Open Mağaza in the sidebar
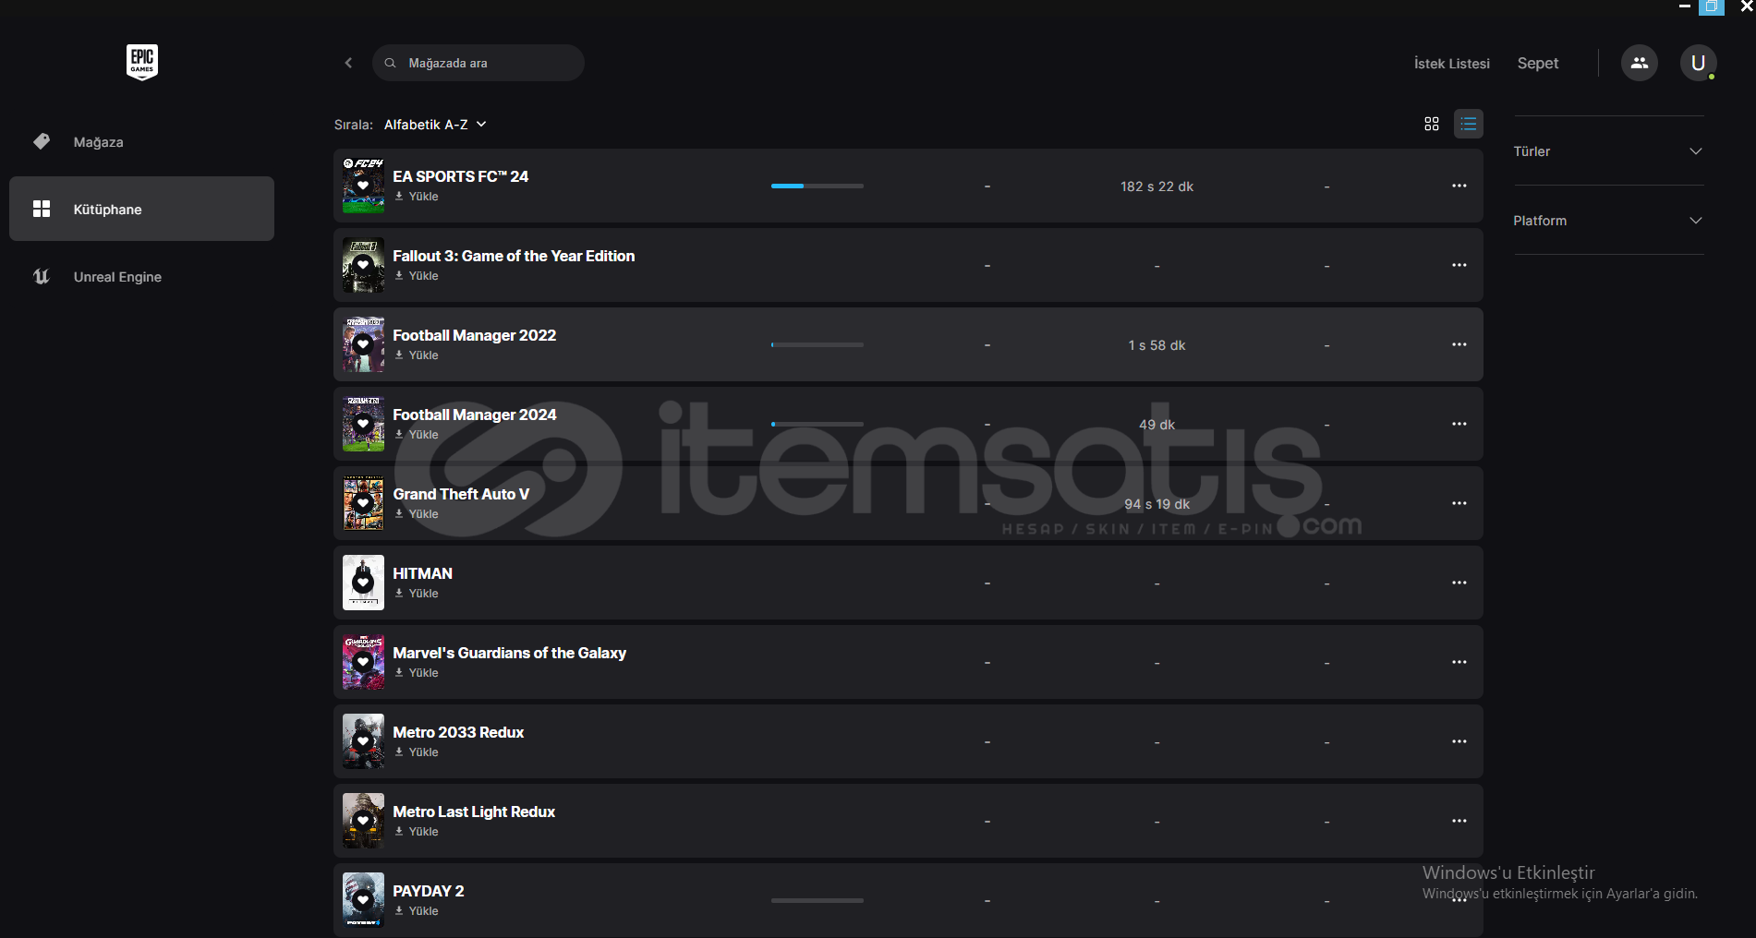The width and height of the screenshot is (1756, 938). [x=141, y=142]
